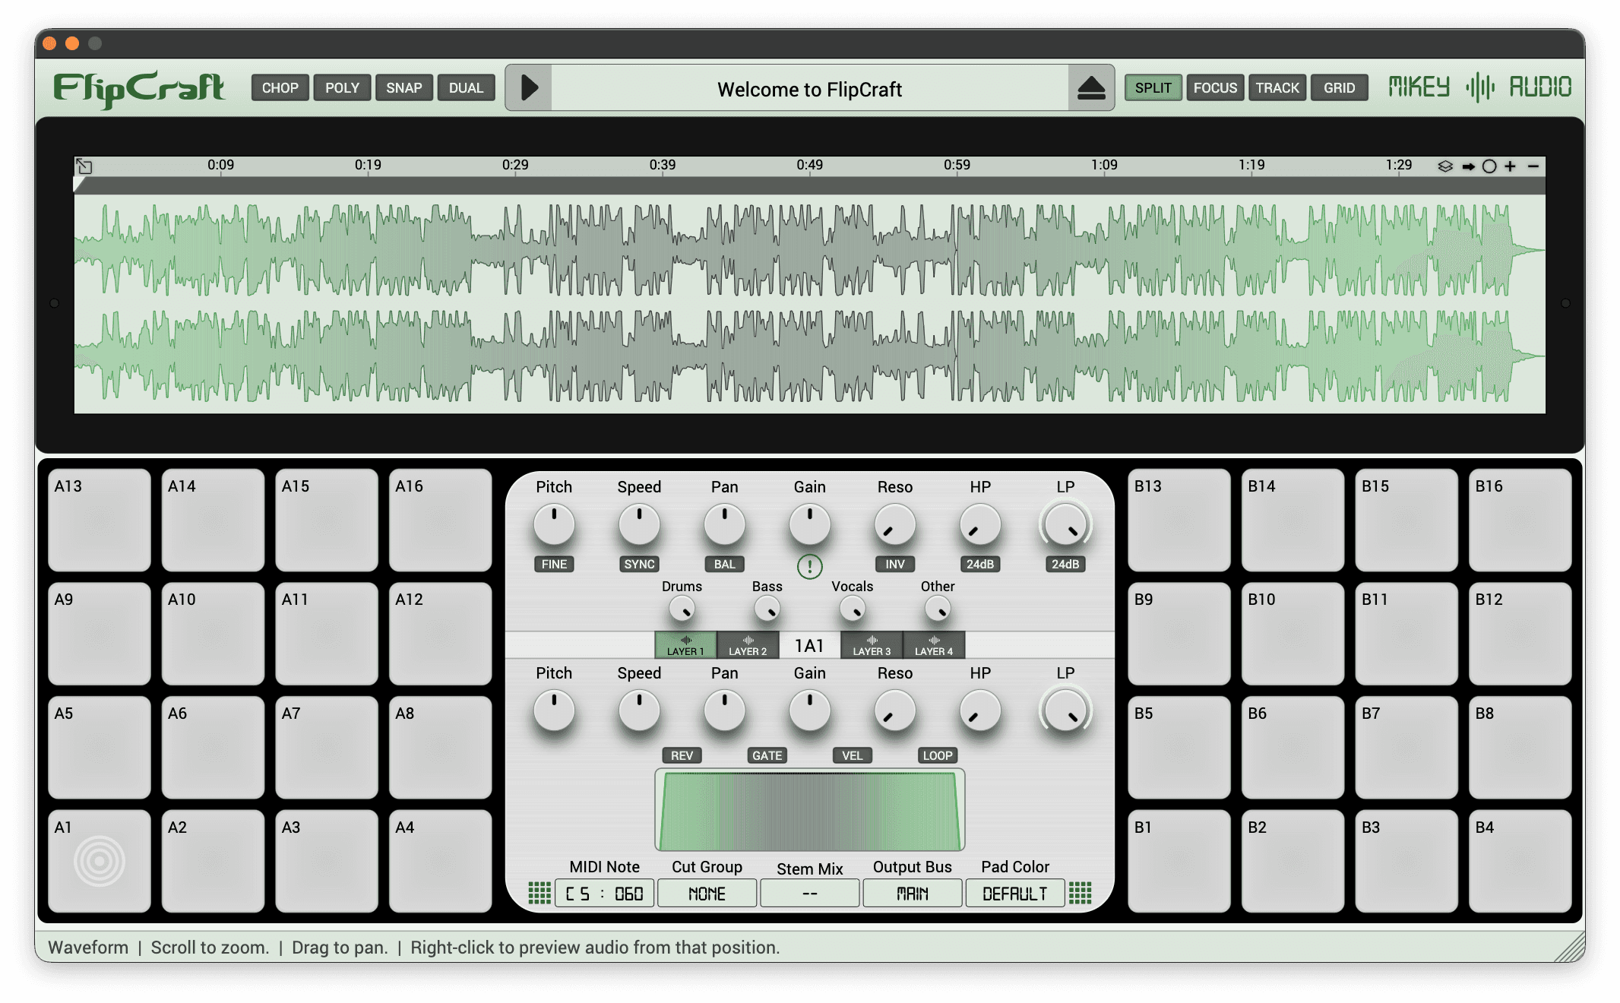This screenshot has height=1003, width=1620.
Task: Zoom in the waveform with the plus icon
Action: click(x=1511, y=166)
